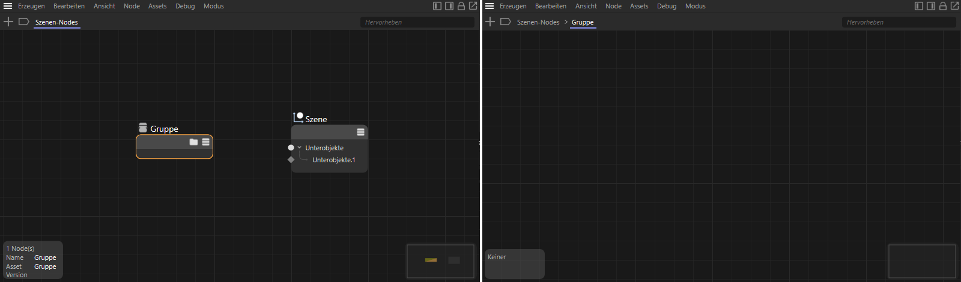Select the Gruppe node title
Image resolution: width=961 pixels, height=282 pixels.
click(x=164, y=129)
